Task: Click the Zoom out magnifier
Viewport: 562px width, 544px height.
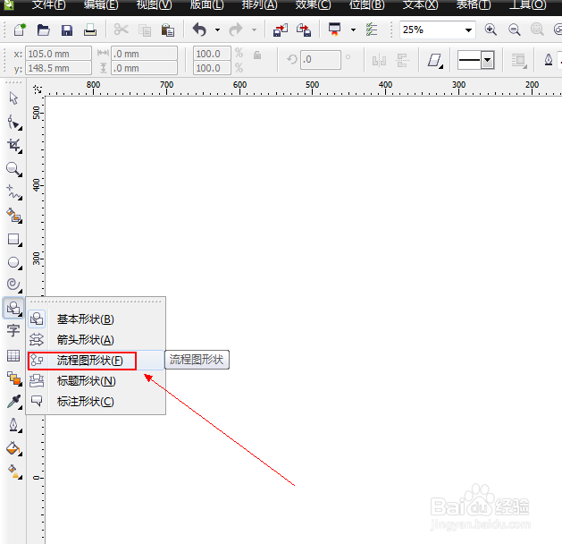Action: (x=514, y=30)
